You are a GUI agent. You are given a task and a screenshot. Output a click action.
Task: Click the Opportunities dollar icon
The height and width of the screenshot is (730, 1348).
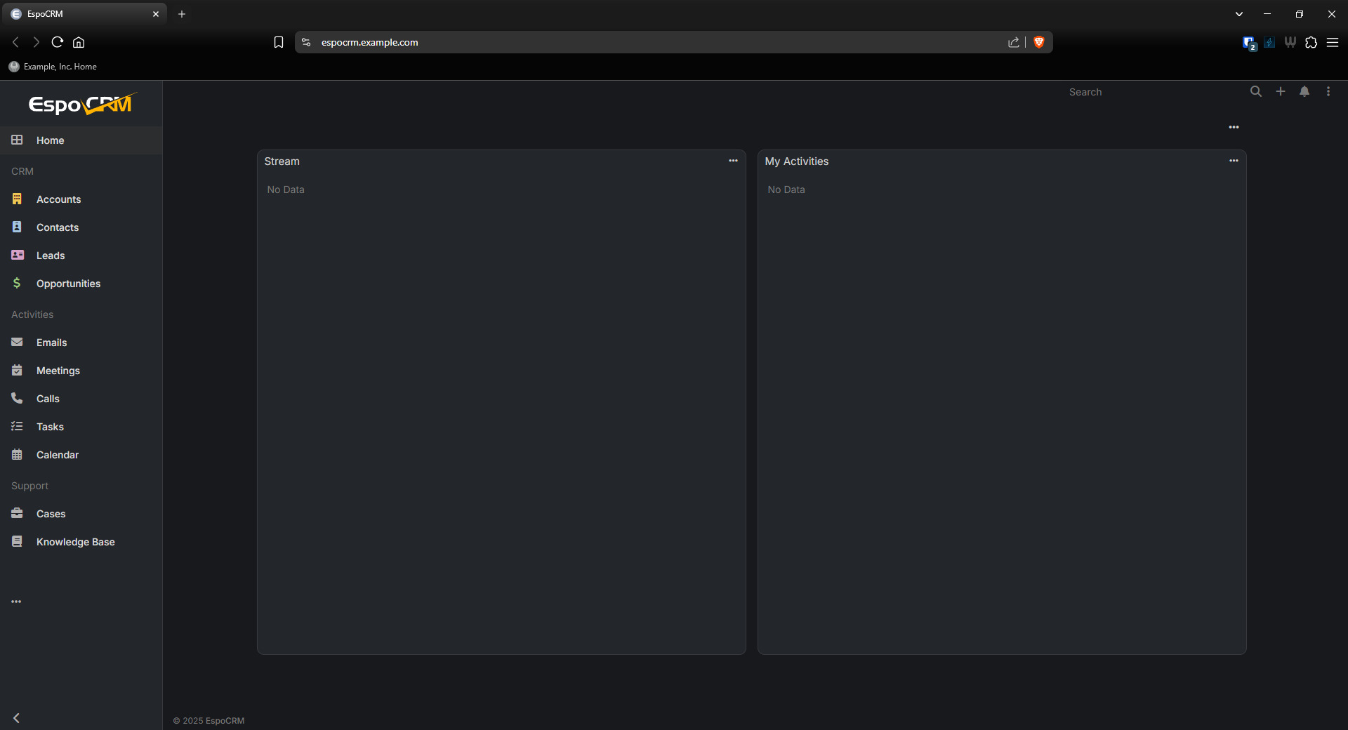click(17, 284)
